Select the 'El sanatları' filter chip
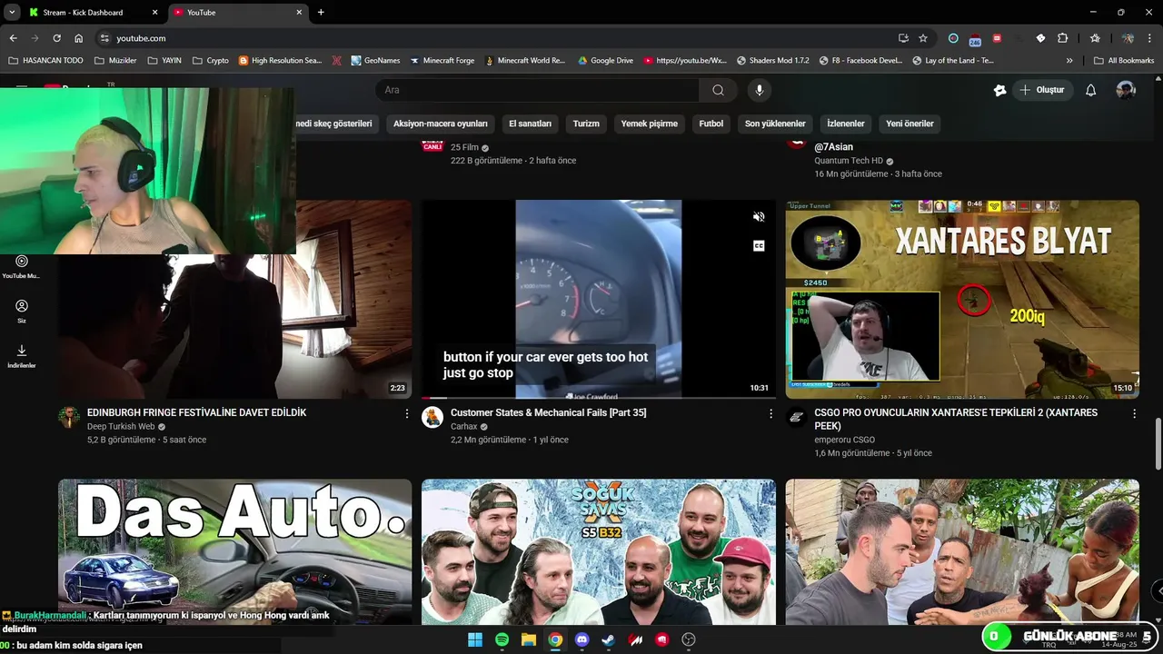 click(530, 124)
